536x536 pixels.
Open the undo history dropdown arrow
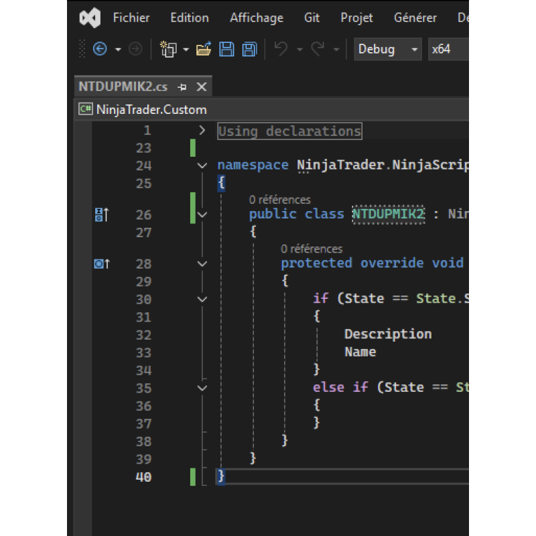[x=299, y=49]
